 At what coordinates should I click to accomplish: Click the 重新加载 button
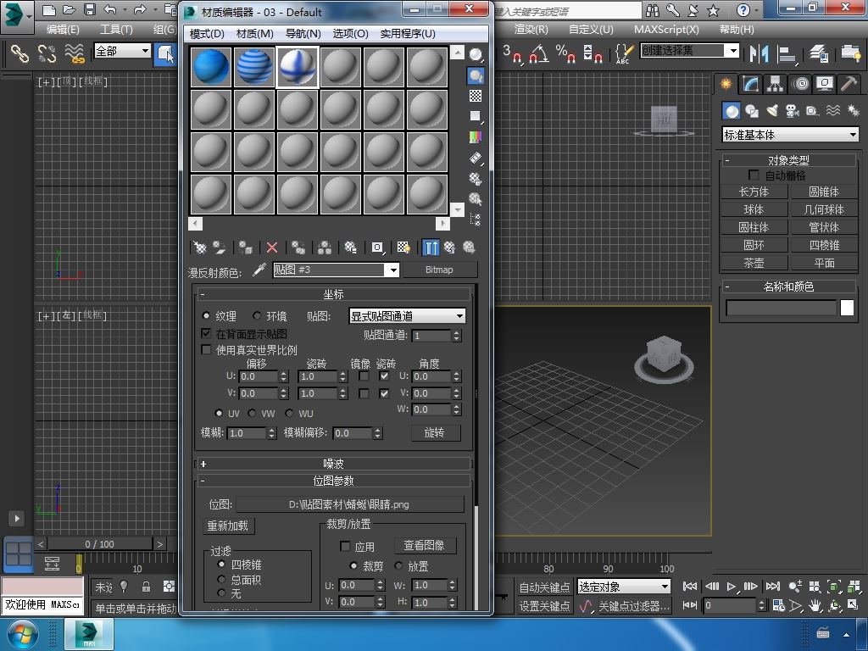[228, 526]
